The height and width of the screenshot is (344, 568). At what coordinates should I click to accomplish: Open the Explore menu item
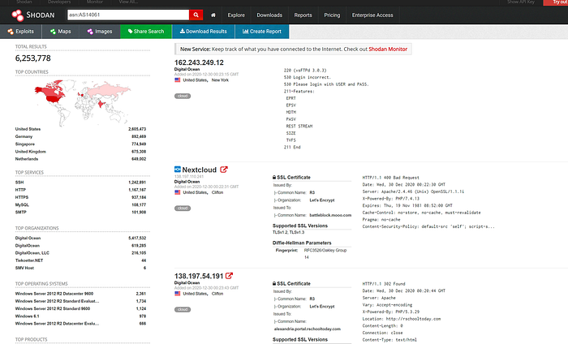tap(236, 15)
